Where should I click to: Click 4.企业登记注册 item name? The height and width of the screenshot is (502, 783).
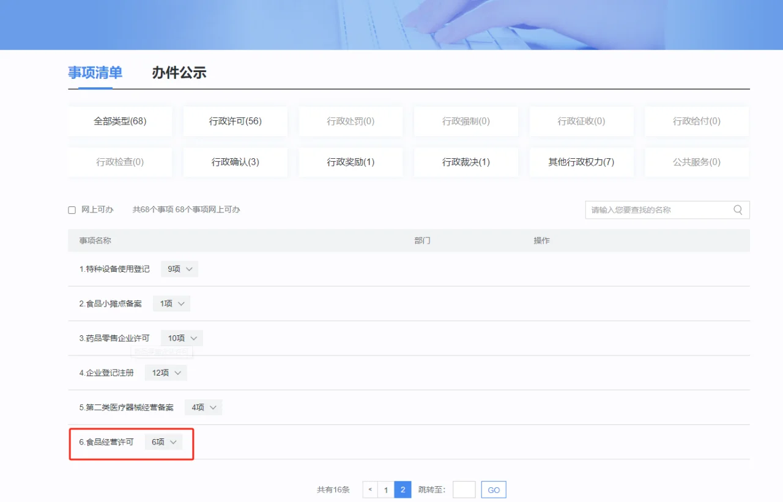click(x=106, y=373)
